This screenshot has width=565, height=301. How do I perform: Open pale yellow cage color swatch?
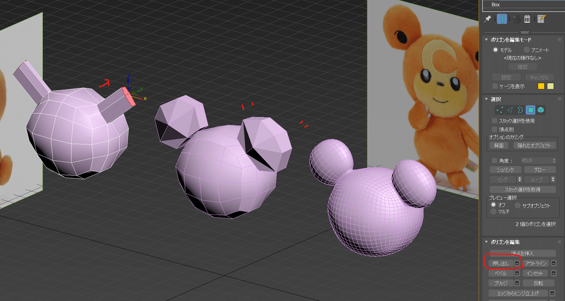pyautogui.click(x=550, y=86)
